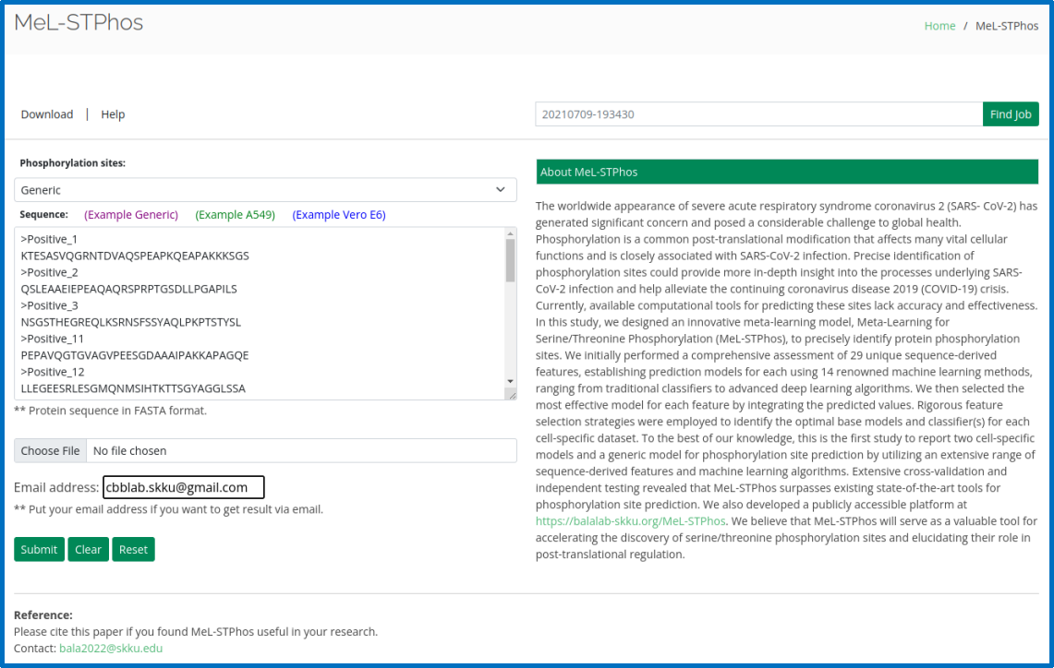The image size is (1054, 668).
Task: Click the Find Job button
Action: (1010, 114)
